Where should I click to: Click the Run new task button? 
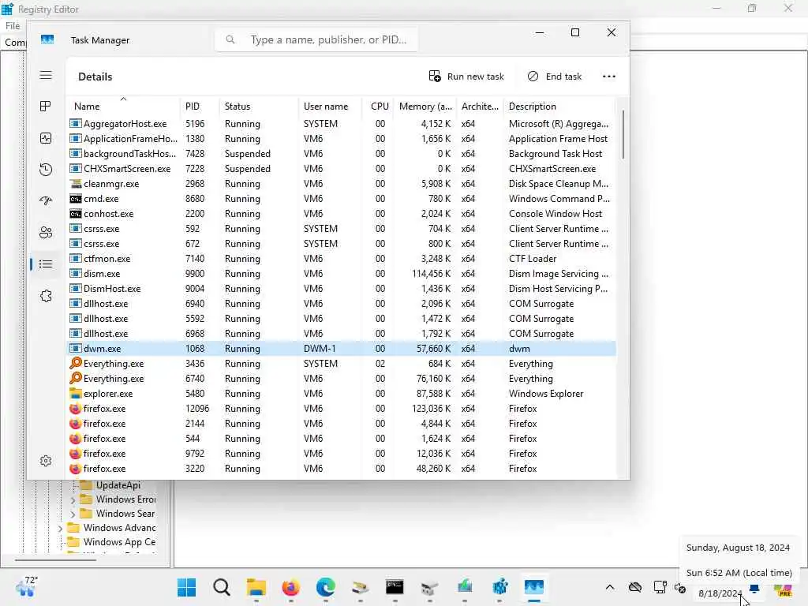tap(466, 77)
